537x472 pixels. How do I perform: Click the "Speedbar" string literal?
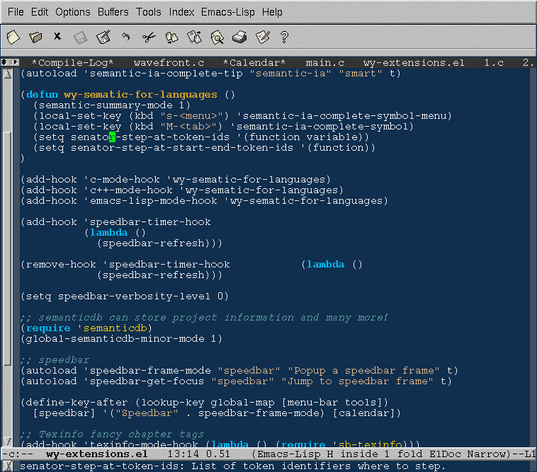coord(147,413)
